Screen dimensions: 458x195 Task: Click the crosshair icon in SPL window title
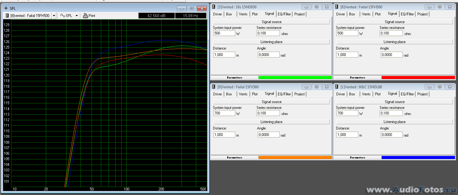6,9
